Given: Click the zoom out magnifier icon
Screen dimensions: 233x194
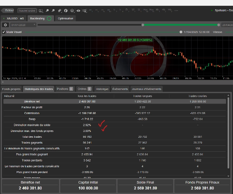Looking at the screenshot, I should (x=53, y=10).
